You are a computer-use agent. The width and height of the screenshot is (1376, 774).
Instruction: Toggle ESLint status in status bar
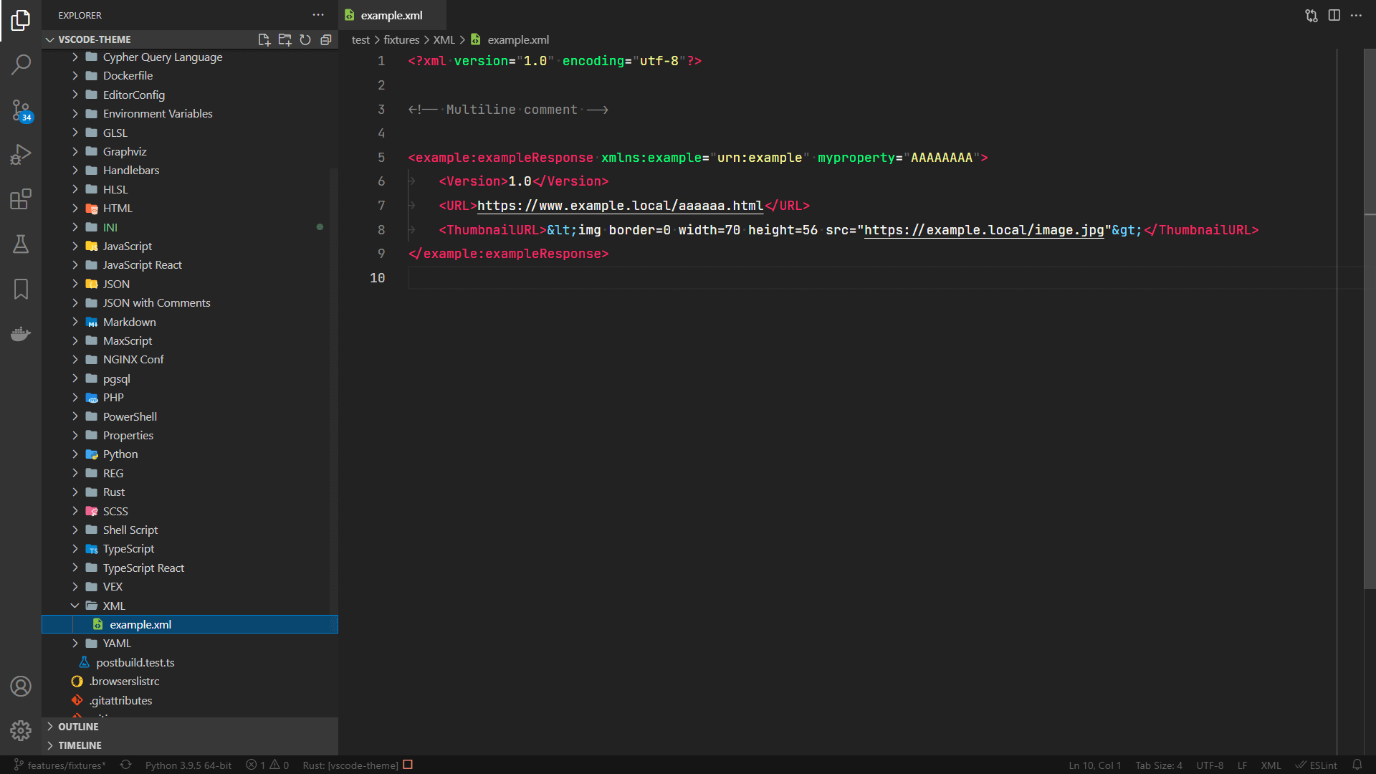click(1317, 765)
